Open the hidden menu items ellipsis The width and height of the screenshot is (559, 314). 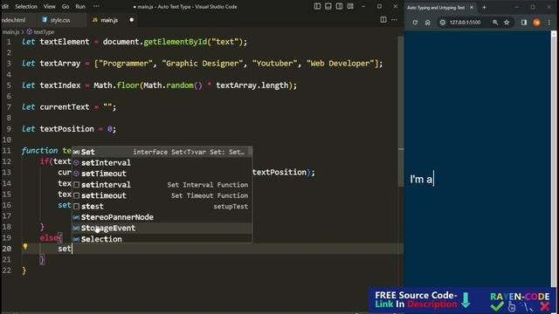pyautogui.click(x=96, y=6)
